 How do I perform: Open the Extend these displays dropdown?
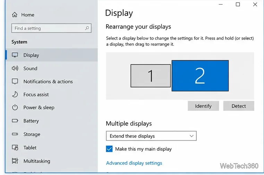[x=151, y=136]
